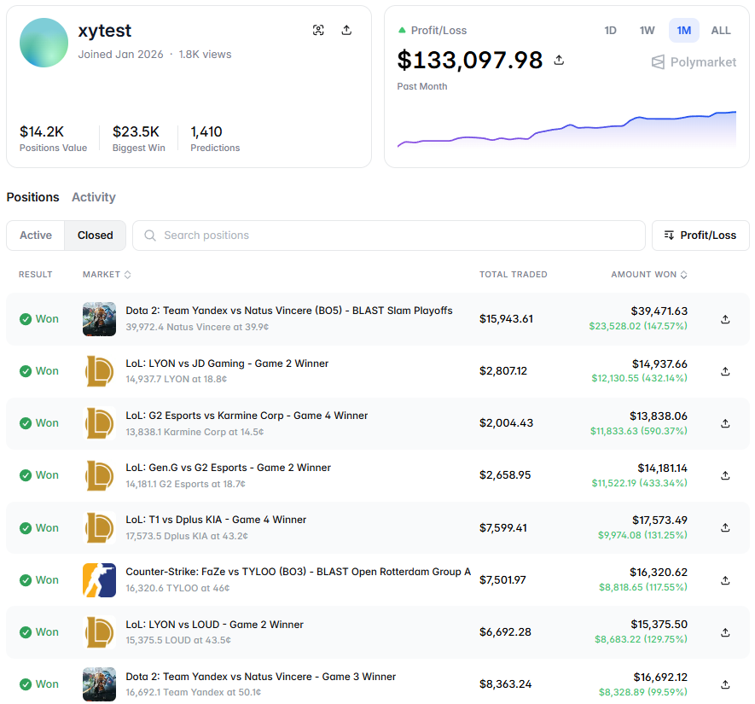Click the 1,410 Predictions stat
Screen dimensions: 755x704
pos(215,138)
